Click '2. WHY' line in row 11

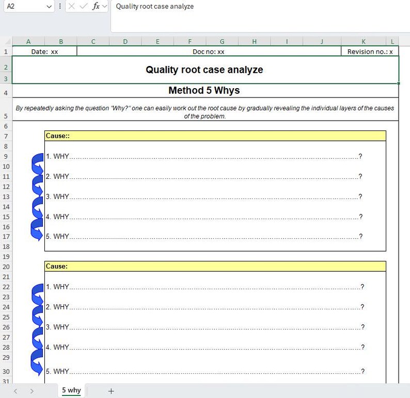(x=204, y=176)
